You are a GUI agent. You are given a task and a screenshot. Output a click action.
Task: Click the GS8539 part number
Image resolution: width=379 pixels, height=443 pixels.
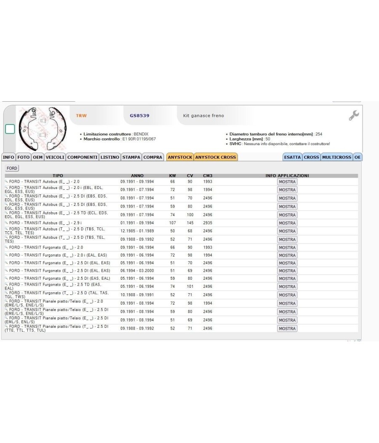click(139, 116)
